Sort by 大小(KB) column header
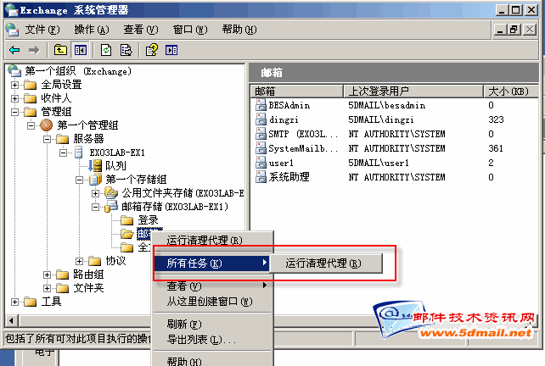The height and width of the screenshot is (366, 545). (x=511, y=91)
